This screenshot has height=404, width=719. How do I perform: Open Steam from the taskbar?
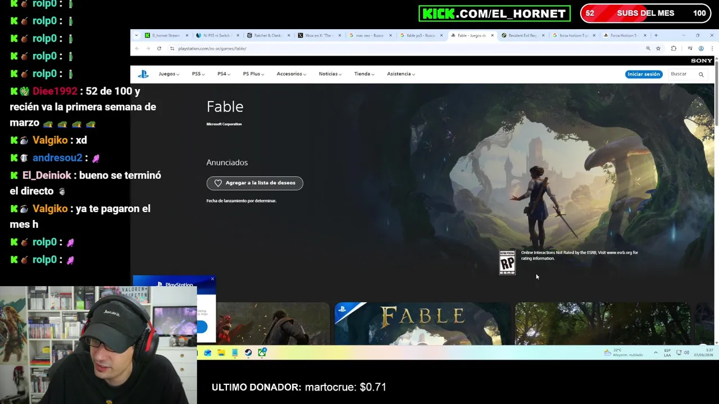[248, 352]
